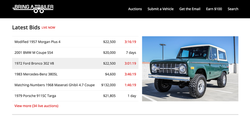
Task: Select Get the Email in navigation
Action: (190, 9)
